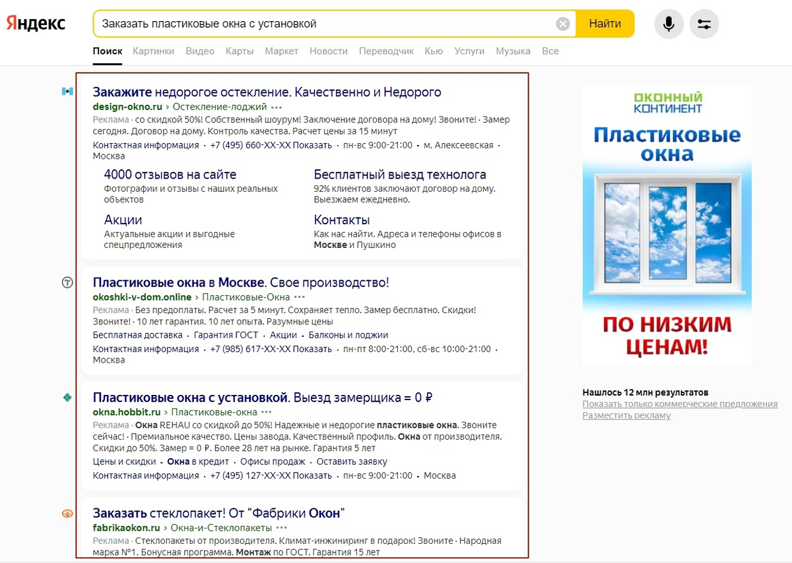792x563 pixels.
Task: Click the design-okno.ru favicon
Action: click(67, 92)
